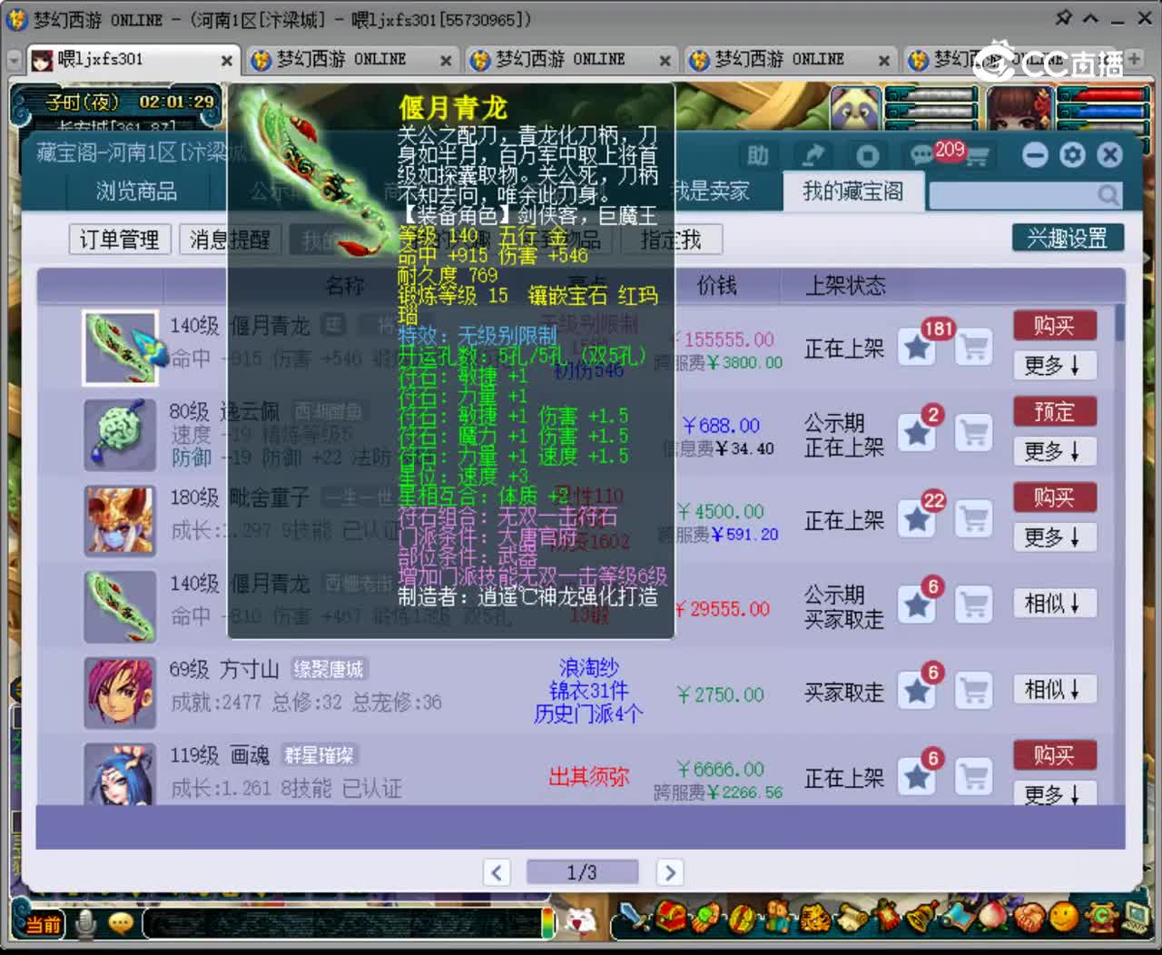
Task: Click the blue MP bar at top right
Action: tap(1101, 113)
